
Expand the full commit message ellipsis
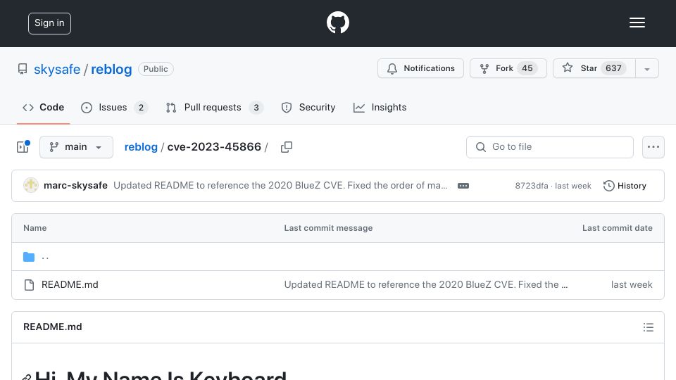(463, 186)
